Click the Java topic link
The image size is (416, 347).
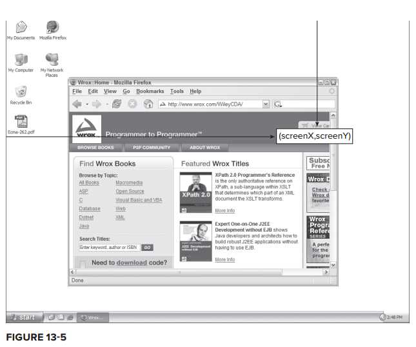click(84, 226)
